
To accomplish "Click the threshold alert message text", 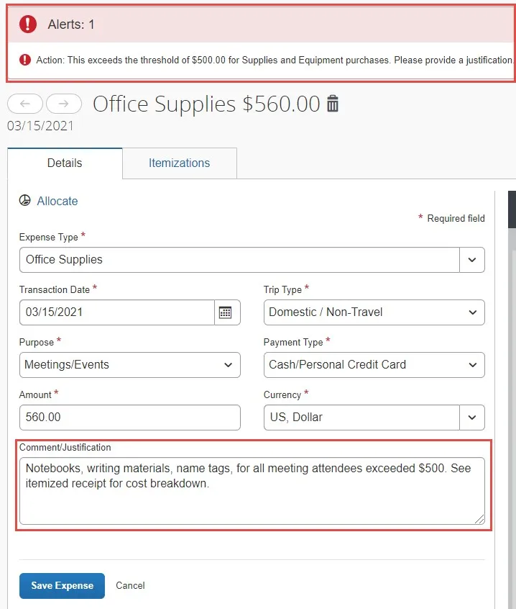I will (x=275, y=60).
